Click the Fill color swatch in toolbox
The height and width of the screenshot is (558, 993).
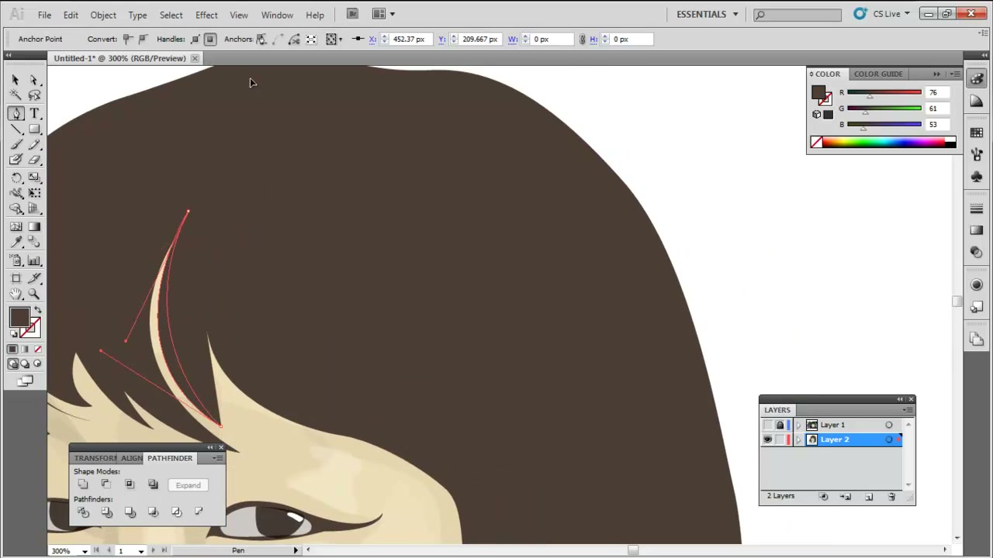tap(19, 317)
